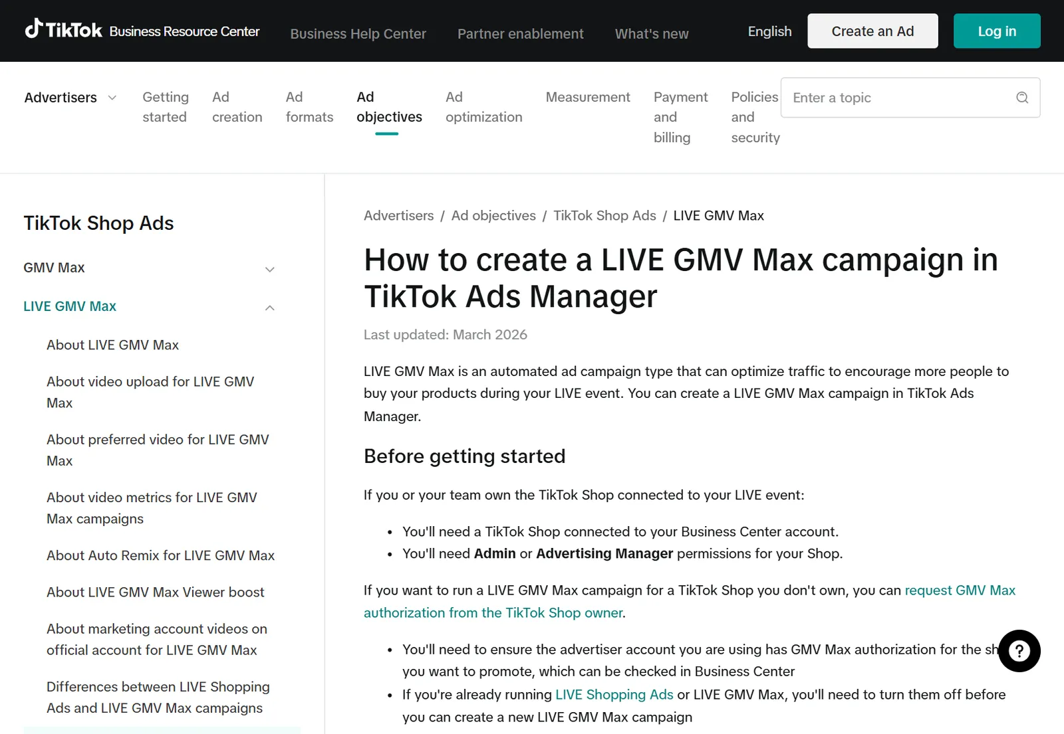Open About LIVE GMV Max Viewer boost
The width and height of the screenshot is (1064, 734).
(155, 592)
